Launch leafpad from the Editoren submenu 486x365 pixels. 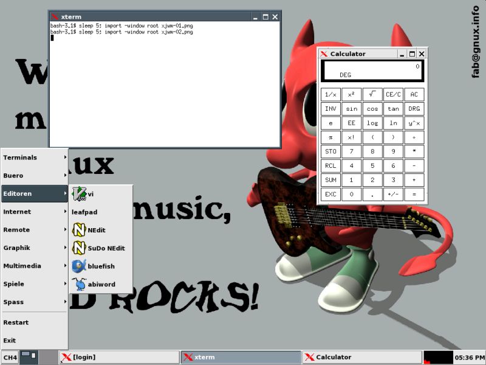tap(101, 212)
